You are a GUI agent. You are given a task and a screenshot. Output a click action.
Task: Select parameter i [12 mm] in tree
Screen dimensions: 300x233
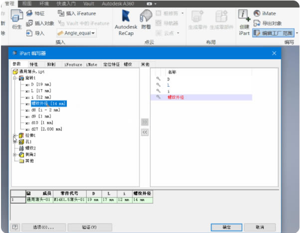pyautogui.click(x=41, y=97)
